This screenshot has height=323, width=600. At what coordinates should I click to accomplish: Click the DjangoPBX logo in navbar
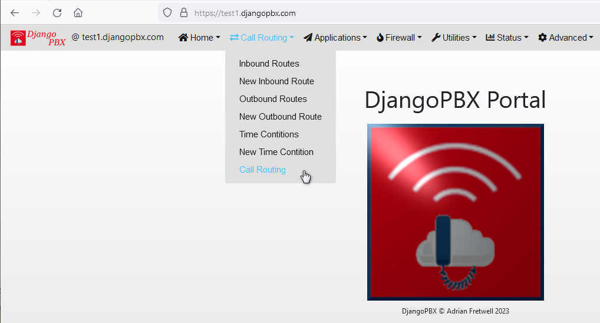click(x=38, y=38)
